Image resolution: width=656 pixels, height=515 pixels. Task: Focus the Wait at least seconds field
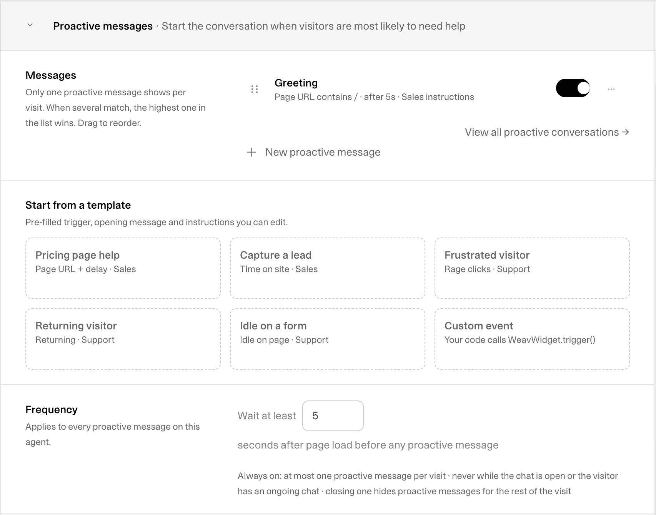click(333, 416)
